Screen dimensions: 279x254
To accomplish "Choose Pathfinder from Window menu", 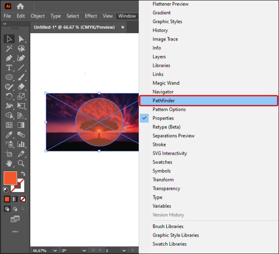I will click(x=208, y=100).
